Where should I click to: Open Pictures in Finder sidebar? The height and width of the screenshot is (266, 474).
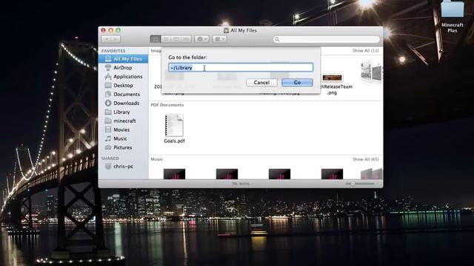124,148
